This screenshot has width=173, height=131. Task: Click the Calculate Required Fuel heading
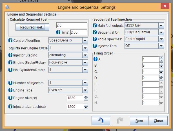tap(28, 19)
